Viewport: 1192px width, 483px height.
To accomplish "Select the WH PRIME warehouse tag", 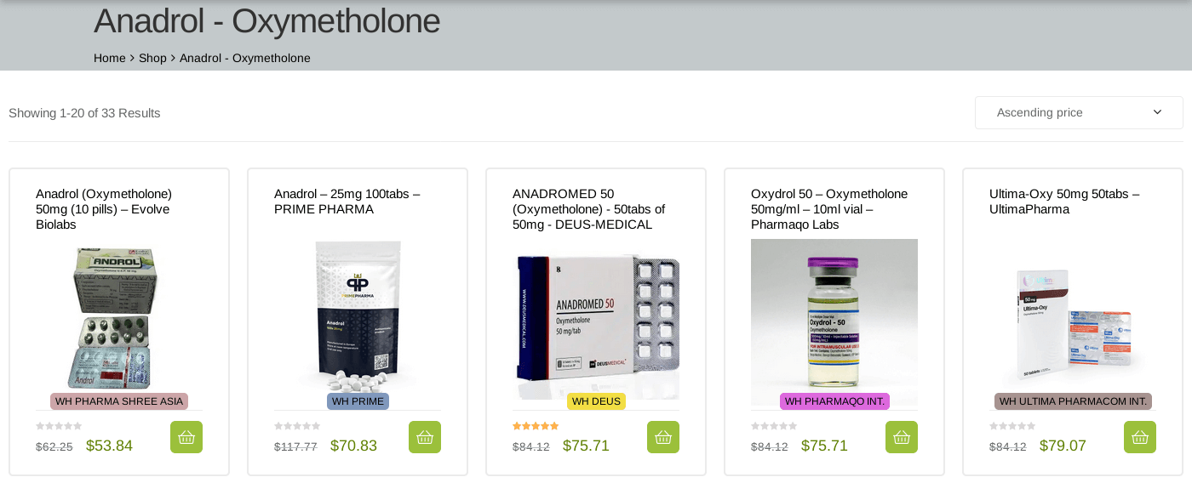I will 358,401.
